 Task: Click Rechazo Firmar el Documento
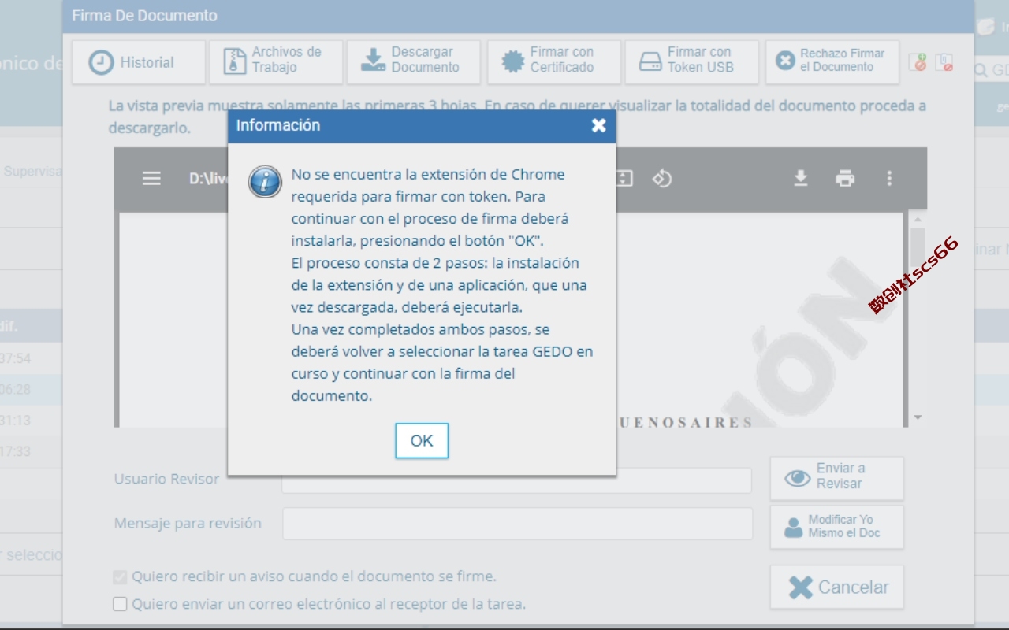(832, 62)
